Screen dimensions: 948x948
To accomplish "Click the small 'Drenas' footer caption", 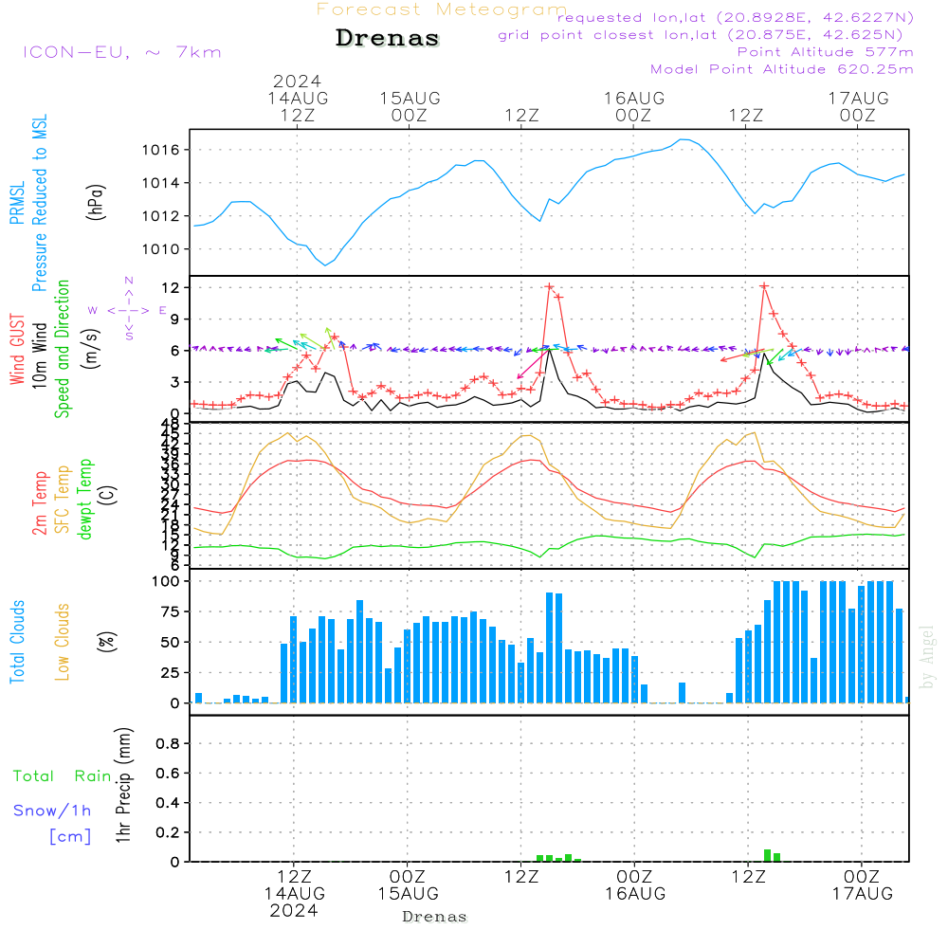I will 435,917.
